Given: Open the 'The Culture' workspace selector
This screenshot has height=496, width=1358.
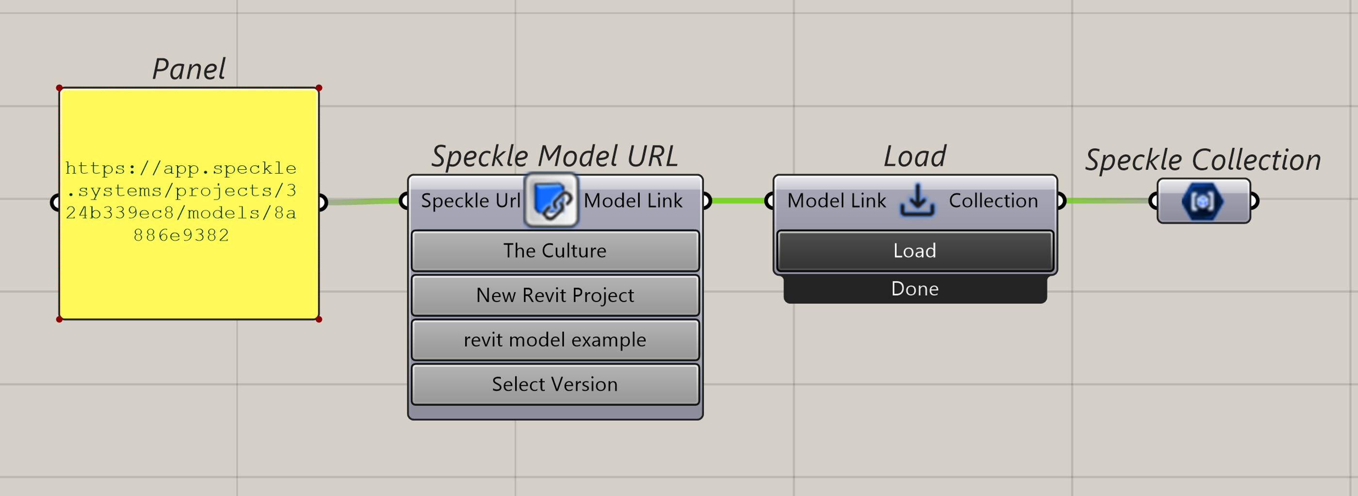Looking at the screenshot, I should pyautogui.click(x=555, y=251).
